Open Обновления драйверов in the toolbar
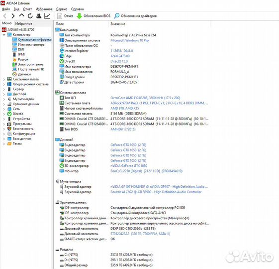The width and height of the screenshot is (279, 269). (135, 16)
